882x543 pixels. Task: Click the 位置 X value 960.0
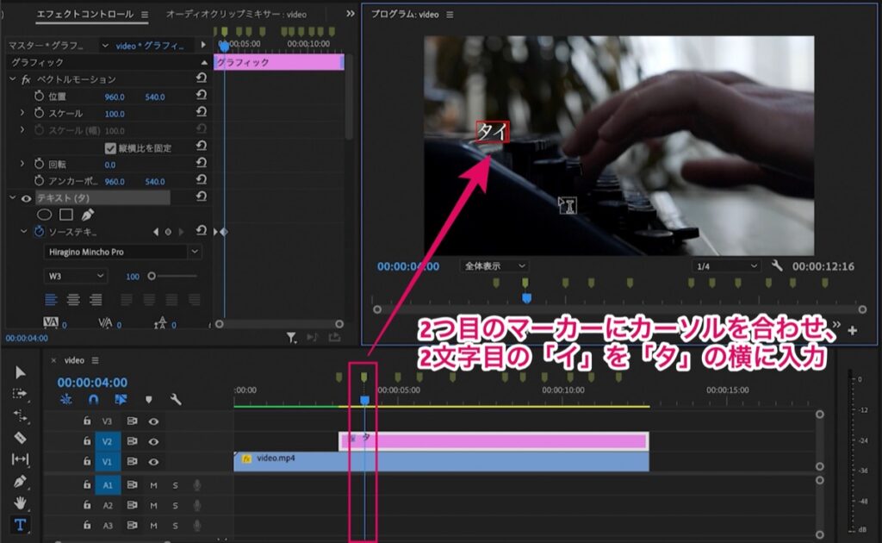115,97
